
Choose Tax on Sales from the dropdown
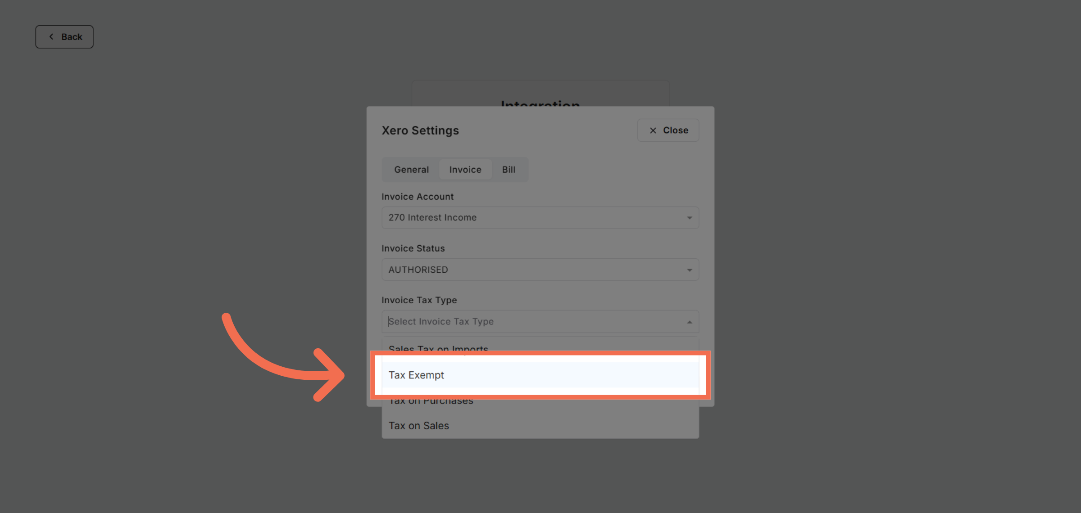coord(418,425)
